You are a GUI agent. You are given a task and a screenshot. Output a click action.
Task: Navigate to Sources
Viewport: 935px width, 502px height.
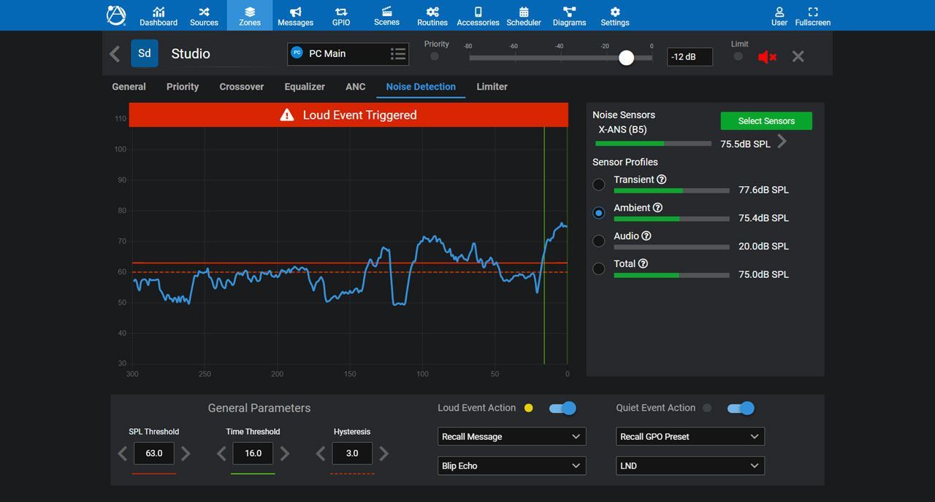coord(204,15)
